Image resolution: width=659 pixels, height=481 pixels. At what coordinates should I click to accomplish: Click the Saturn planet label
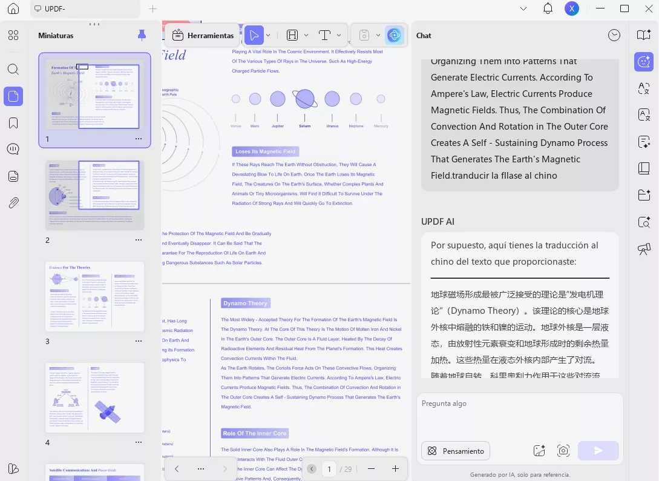coord(305,126)
